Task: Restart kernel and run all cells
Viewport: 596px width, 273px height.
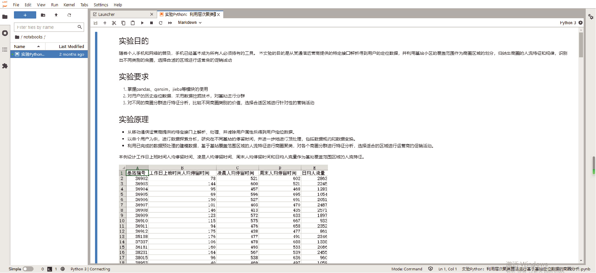Action: point(170,23)
